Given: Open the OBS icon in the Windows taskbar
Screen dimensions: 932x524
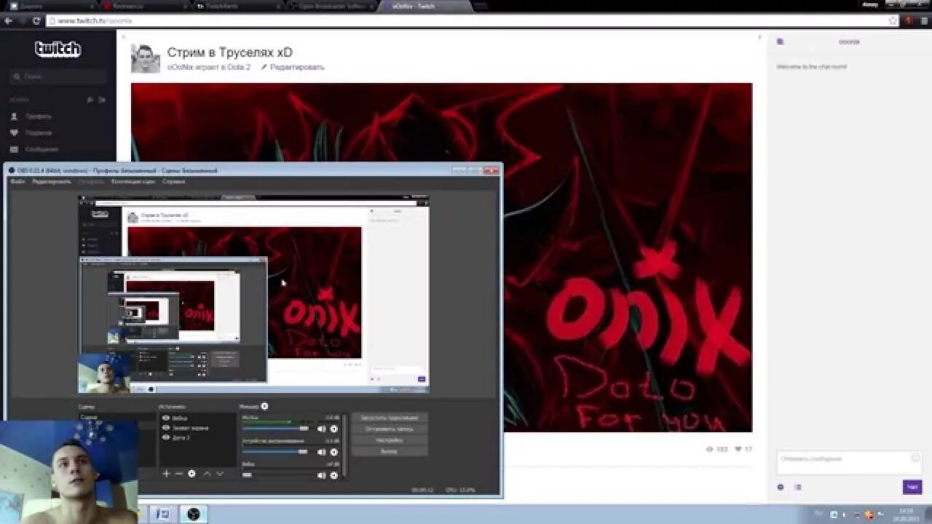Looking at the screenshot, I should tap(193, 514).
